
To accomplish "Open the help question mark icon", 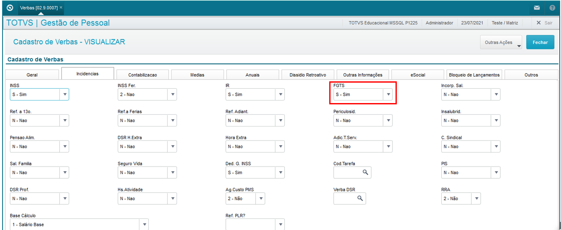I will [552, 8].
